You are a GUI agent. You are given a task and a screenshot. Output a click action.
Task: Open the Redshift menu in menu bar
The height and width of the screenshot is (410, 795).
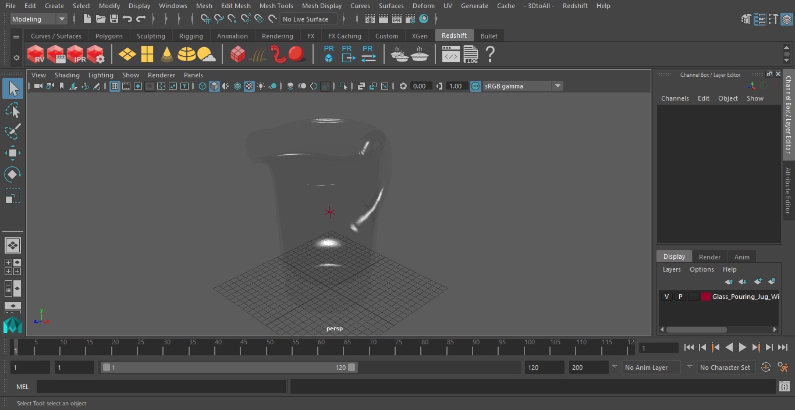575,6
